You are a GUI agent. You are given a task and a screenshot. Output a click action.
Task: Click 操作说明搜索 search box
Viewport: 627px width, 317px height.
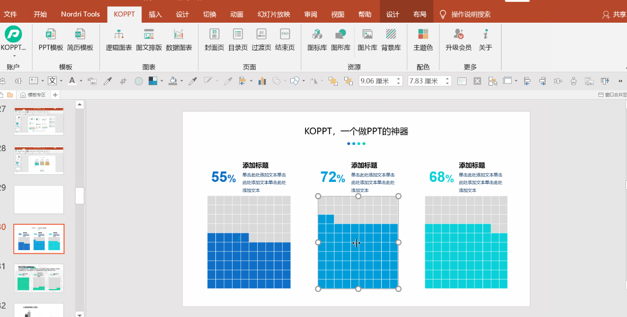click(465, 15)
